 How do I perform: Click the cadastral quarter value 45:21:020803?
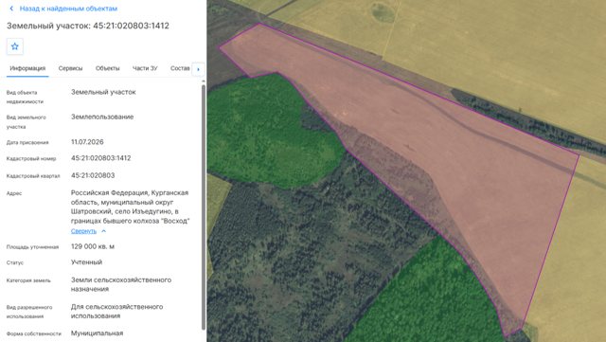[x=93, y=175]
